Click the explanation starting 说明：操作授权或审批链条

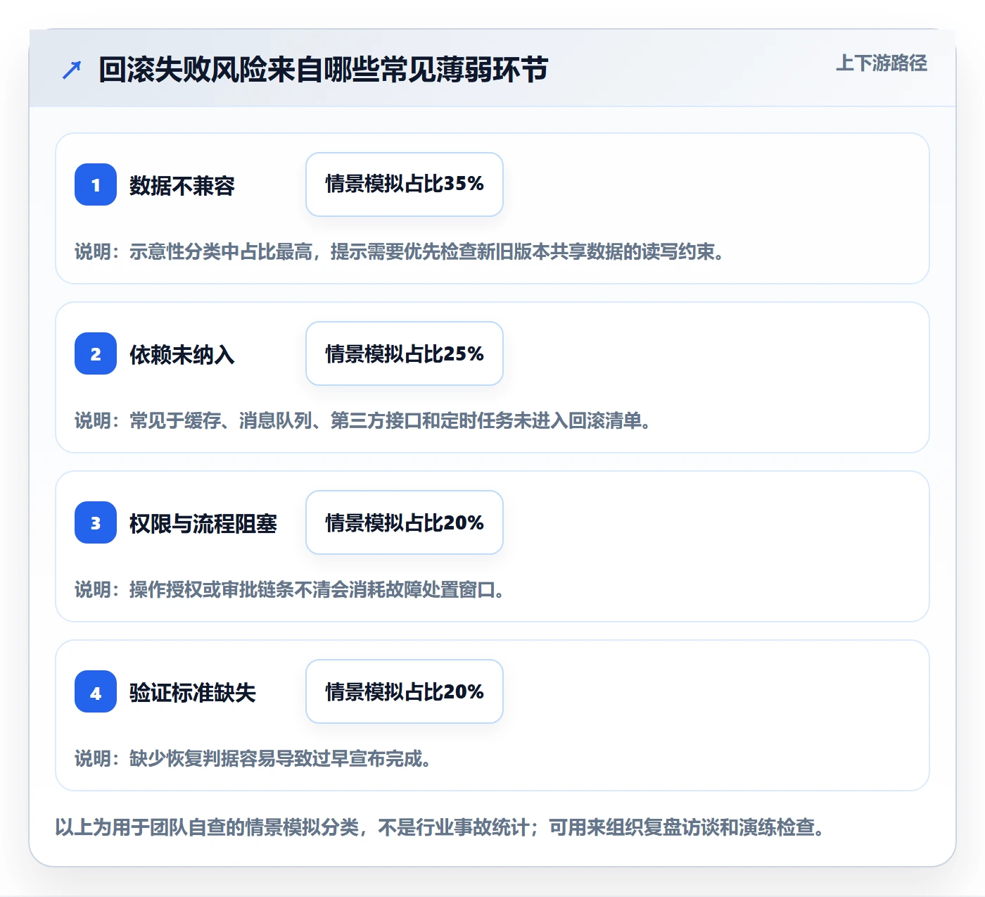(290, 589)
